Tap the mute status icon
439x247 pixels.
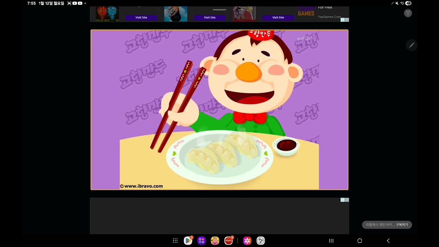coord(397,3)
